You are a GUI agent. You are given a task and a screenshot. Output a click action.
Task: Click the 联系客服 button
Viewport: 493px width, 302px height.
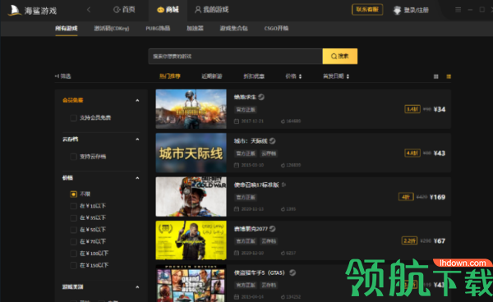pyautogui.click(x=367, y=9)
